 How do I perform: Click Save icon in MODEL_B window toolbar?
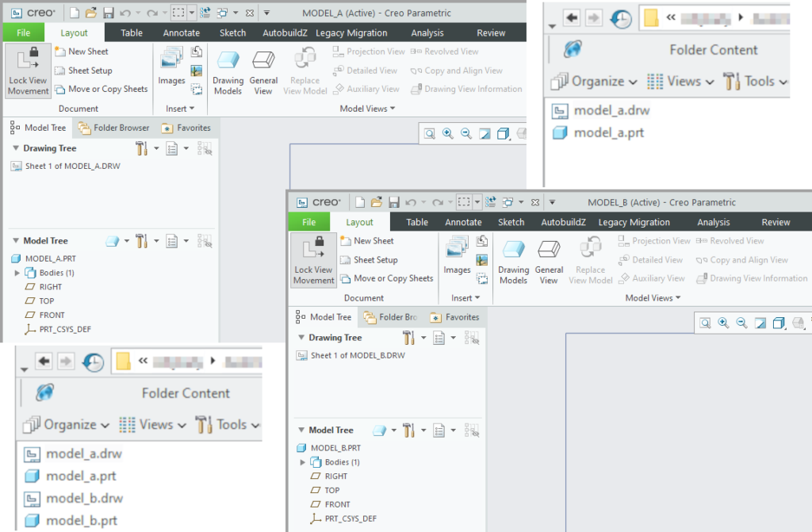[394, 202]
